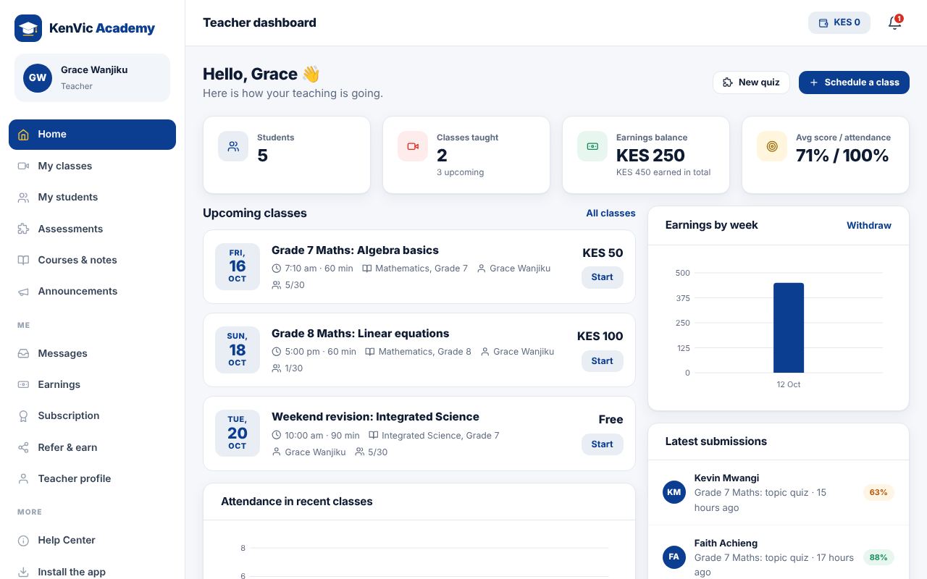Screen dimensions: 927x579
Task: Click Faith Achieng's 88% score badge
Action: click(x=878, y=557)
